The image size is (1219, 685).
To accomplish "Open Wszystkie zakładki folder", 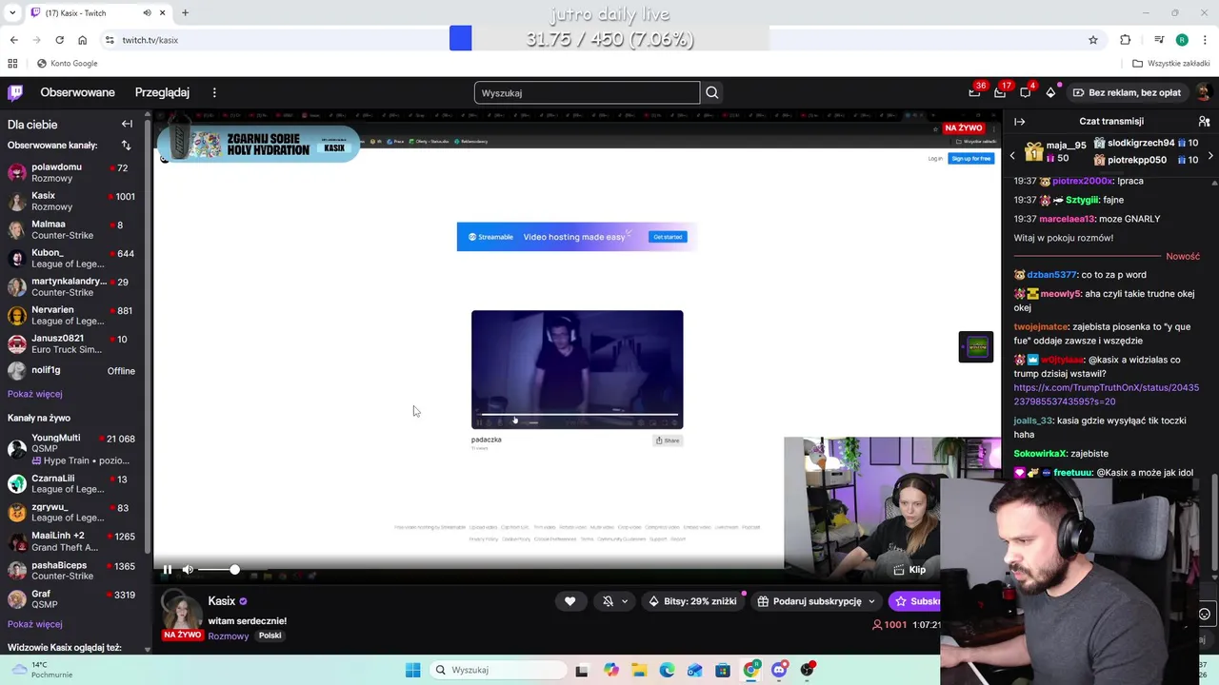I will 1171,64.
